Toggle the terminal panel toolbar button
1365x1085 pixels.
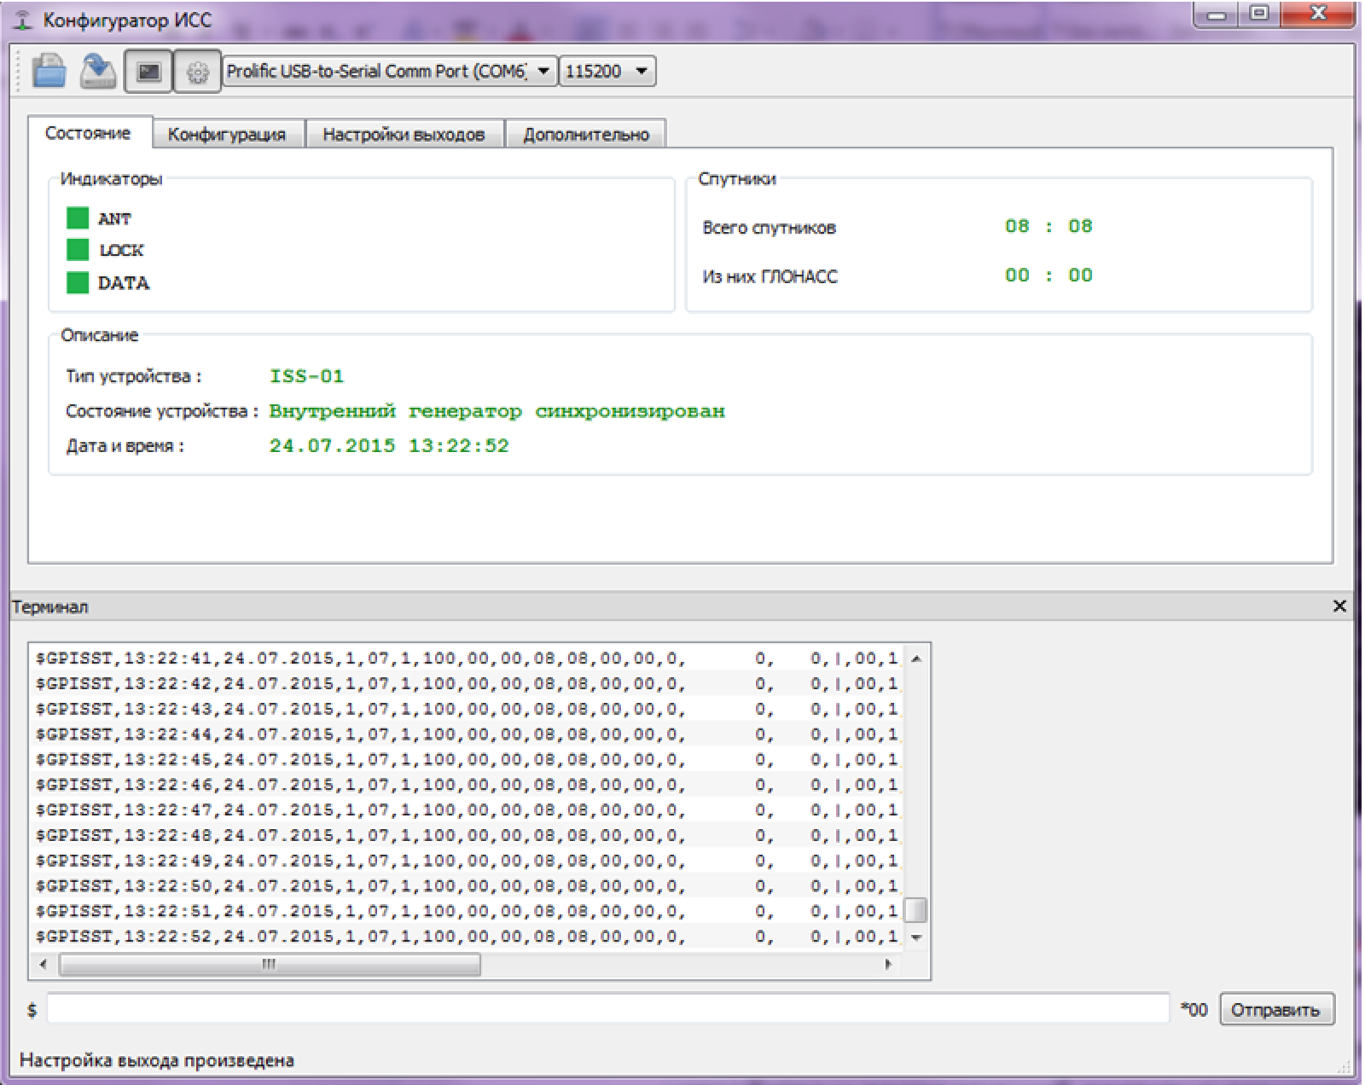coord(148,71)
